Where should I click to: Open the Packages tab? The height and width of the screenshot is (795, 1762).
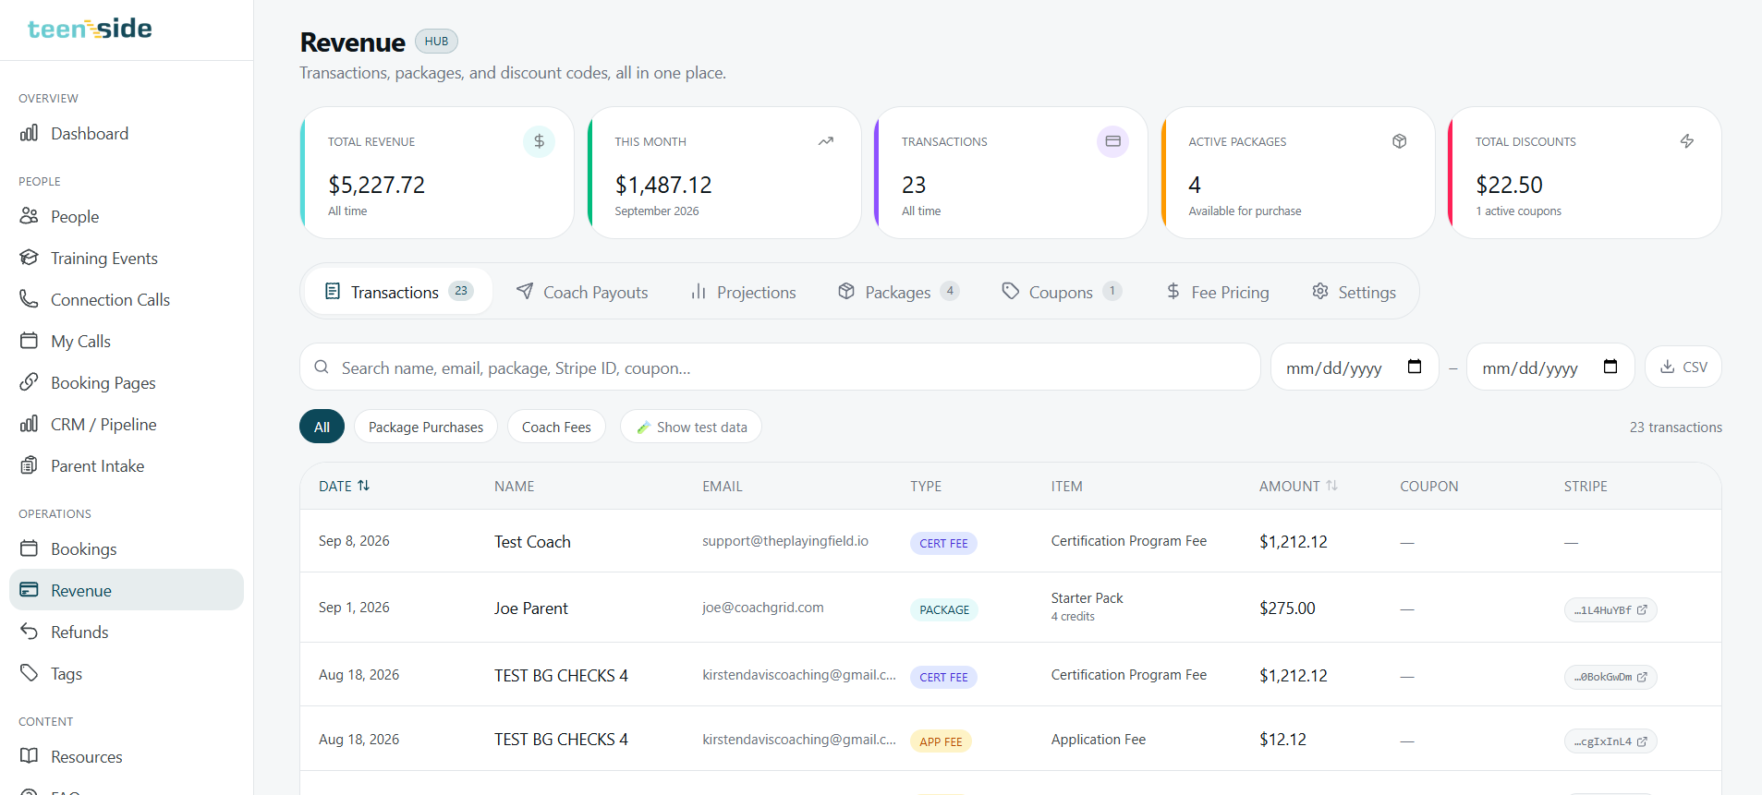click(898, 292)
